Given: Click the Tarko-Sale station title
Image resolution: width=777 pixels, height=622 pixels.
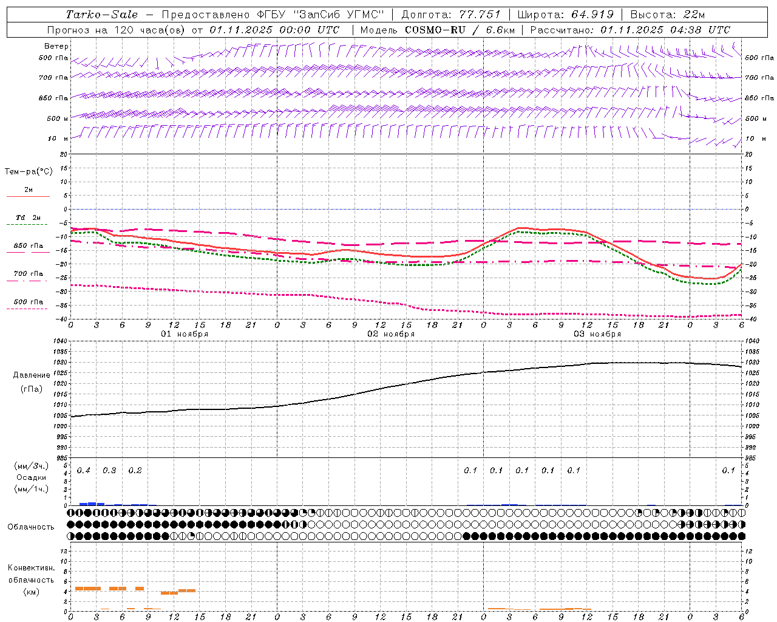Looking at the screenshot, I should click(102, 15).
